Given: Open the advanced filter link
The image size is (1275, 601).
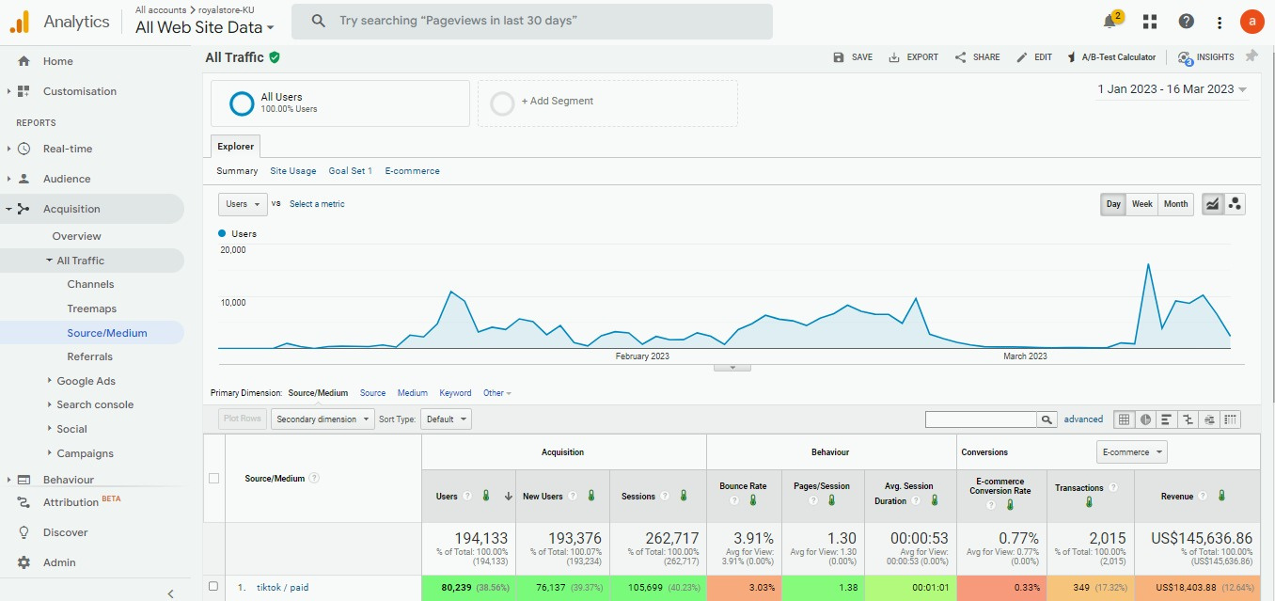Looking at the screenshot, I should click(1083, 419).
